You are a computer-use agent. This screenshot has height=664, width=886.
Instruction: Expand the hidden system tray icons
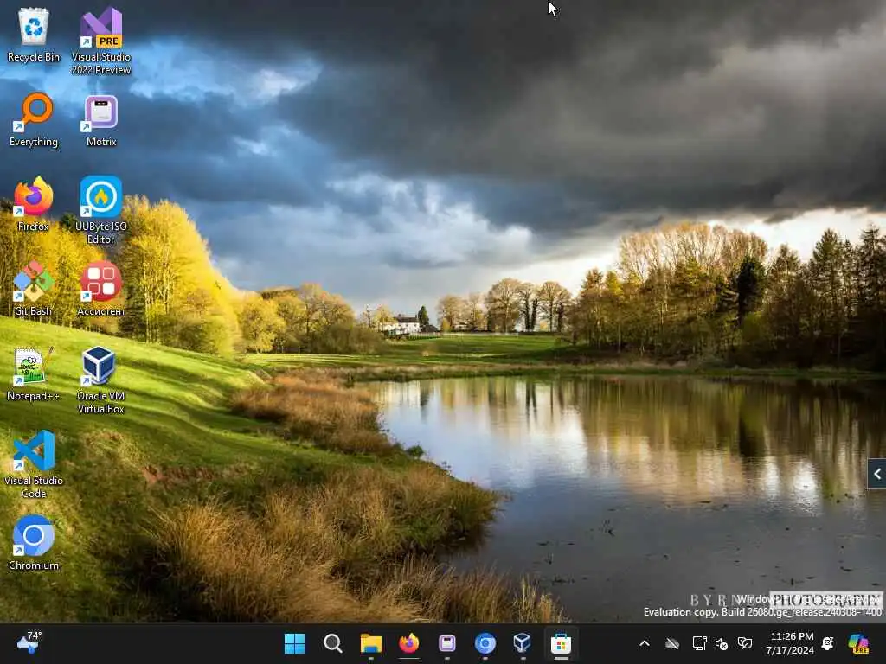coord(644,643)
